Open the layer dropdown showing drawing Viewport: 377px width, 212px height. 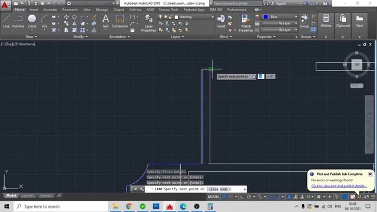(x=186, y=17)
